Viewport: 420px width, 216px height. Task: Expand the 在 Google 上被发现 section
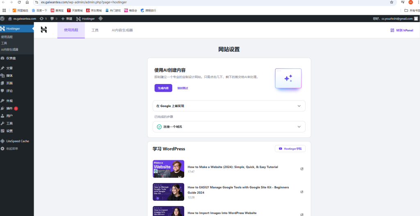point(229,106)
